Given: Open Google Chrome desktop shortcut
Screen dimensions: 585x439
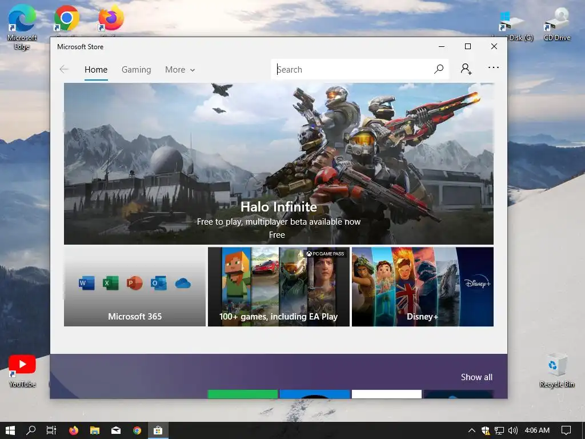Looking at the screenshot, I should (66, 18).
